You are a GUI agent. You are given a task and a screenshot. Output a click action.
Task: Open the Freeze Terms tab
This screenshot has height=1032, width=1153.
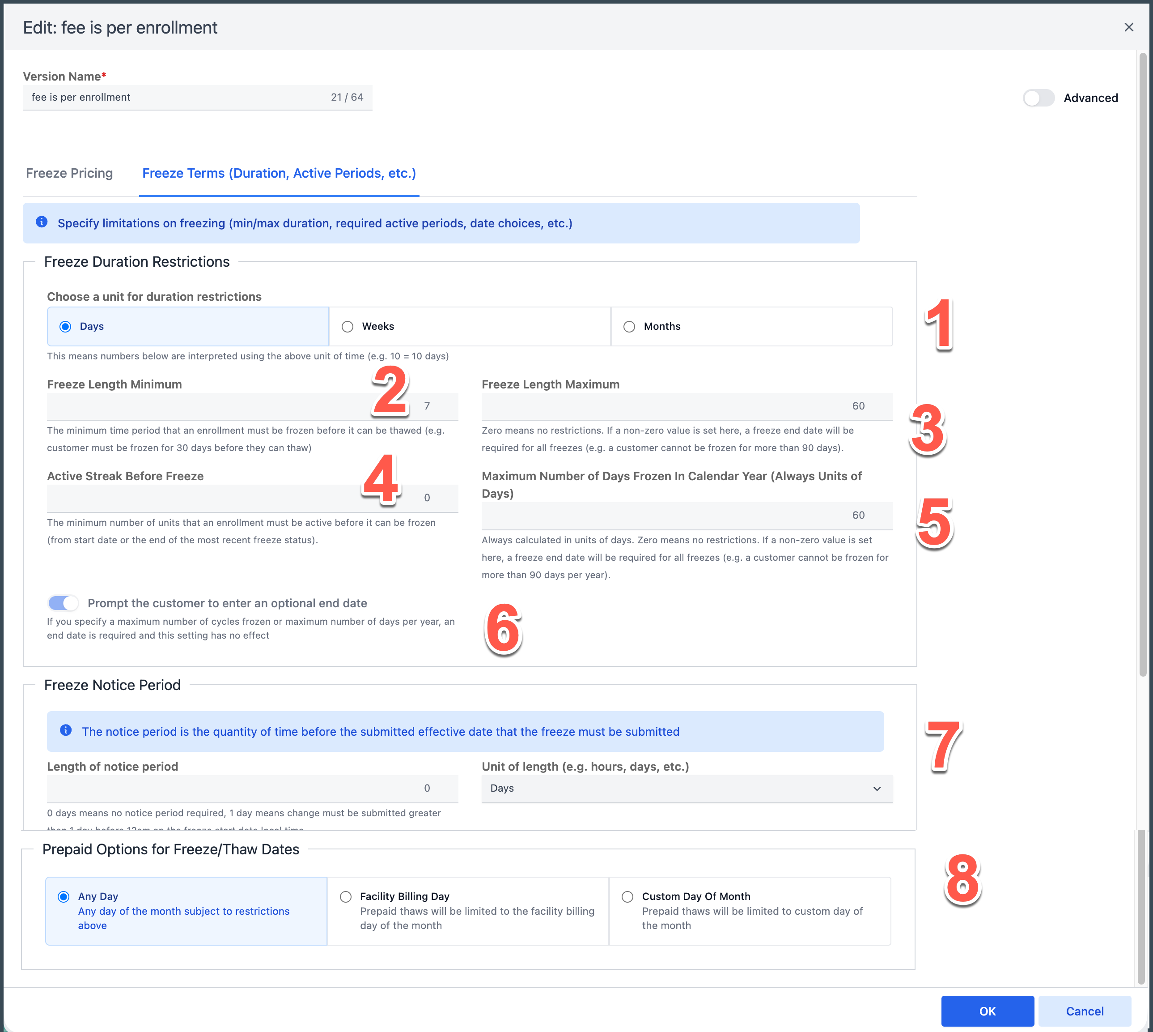(279, 173)
